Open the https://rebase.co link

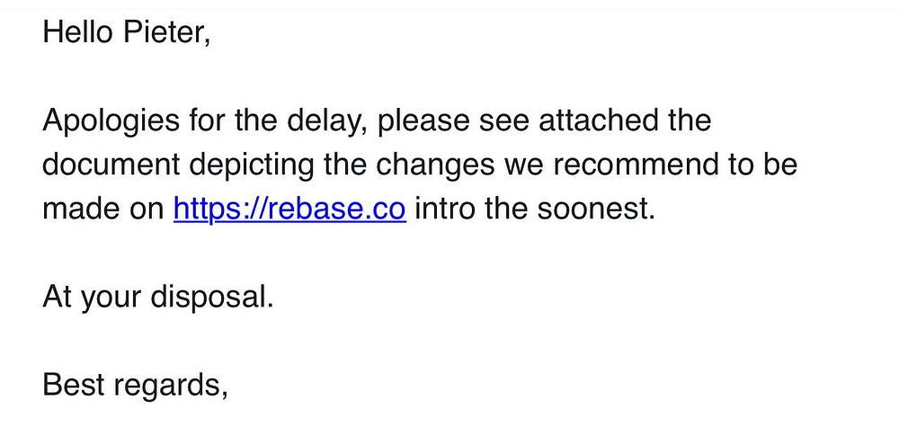289,209
